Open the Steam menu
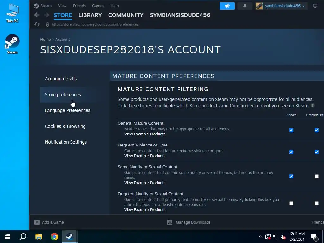Viewport: 324px width, 243px height. point(46,6)
